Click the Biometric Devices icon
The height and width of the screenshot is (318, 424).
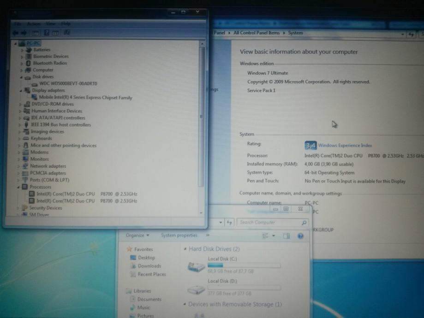[29, 57]
